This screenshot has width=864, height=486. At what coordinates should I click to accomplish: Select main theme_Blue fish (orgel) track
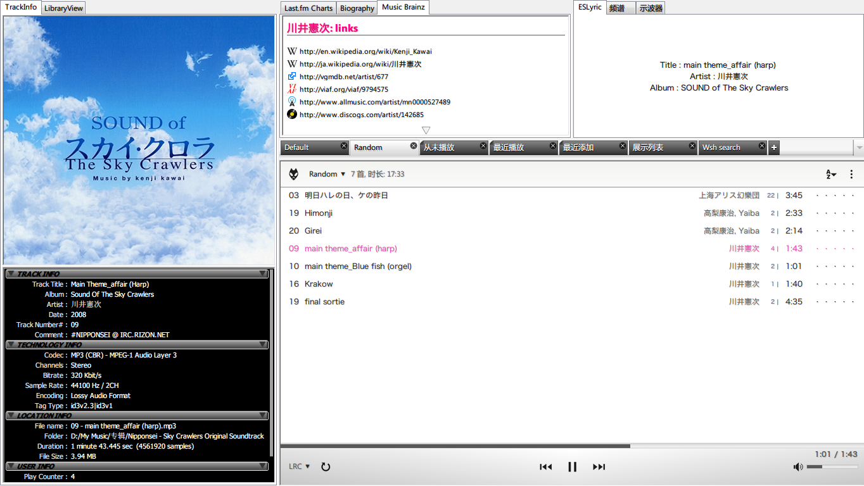(572, 266)
